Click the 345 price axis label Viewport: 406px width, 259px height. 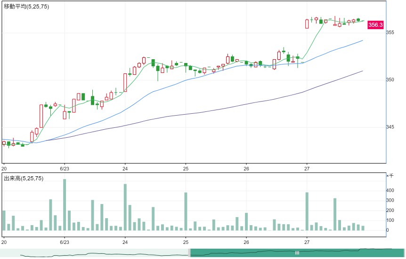coord(390,127)
